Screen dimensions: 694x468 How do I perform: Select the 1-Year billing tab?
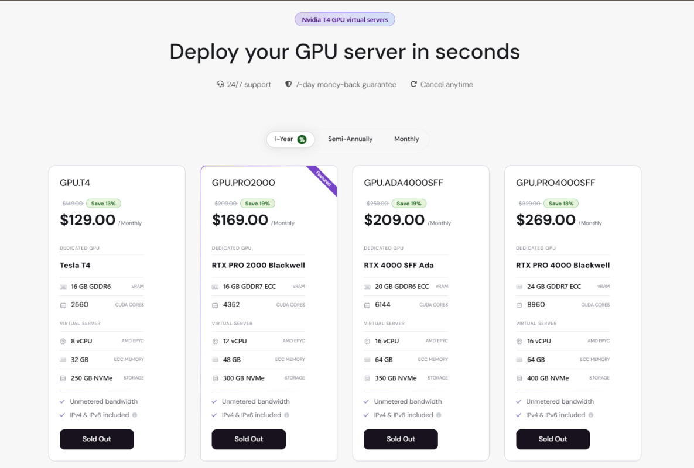click(290, 139)
